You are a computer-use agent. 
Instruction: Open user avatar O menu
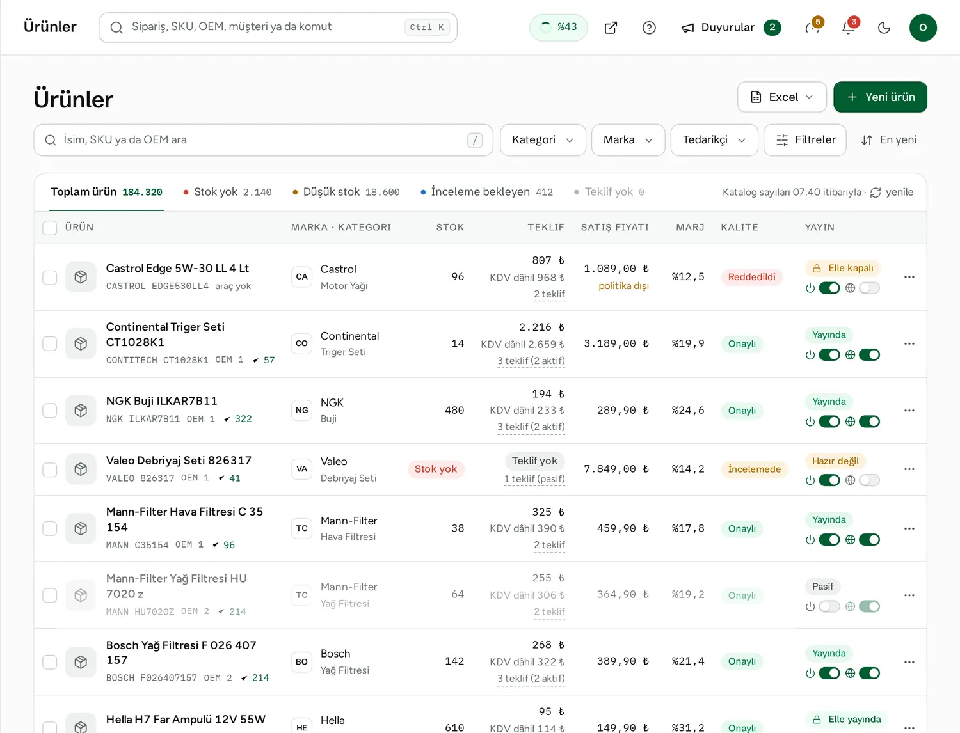click(923, 28)
